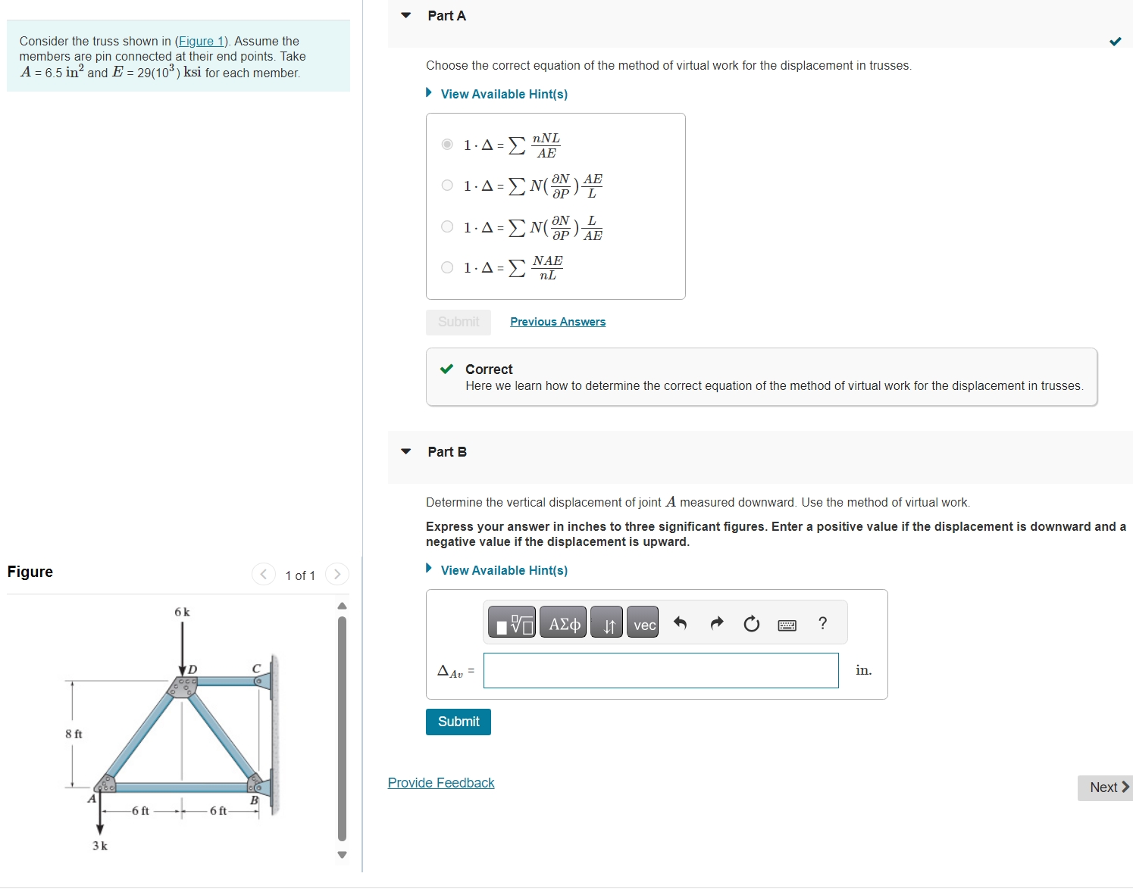Select the first virtual work equation radio option
1133x892 pixels.
[x=447, y=144]
